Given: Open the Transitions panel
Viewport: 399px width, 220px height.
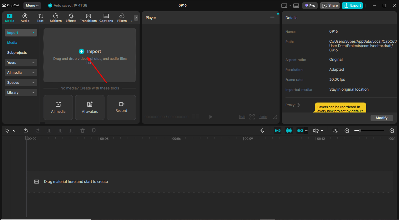Looking at the screenshot, I should point(88,17).
